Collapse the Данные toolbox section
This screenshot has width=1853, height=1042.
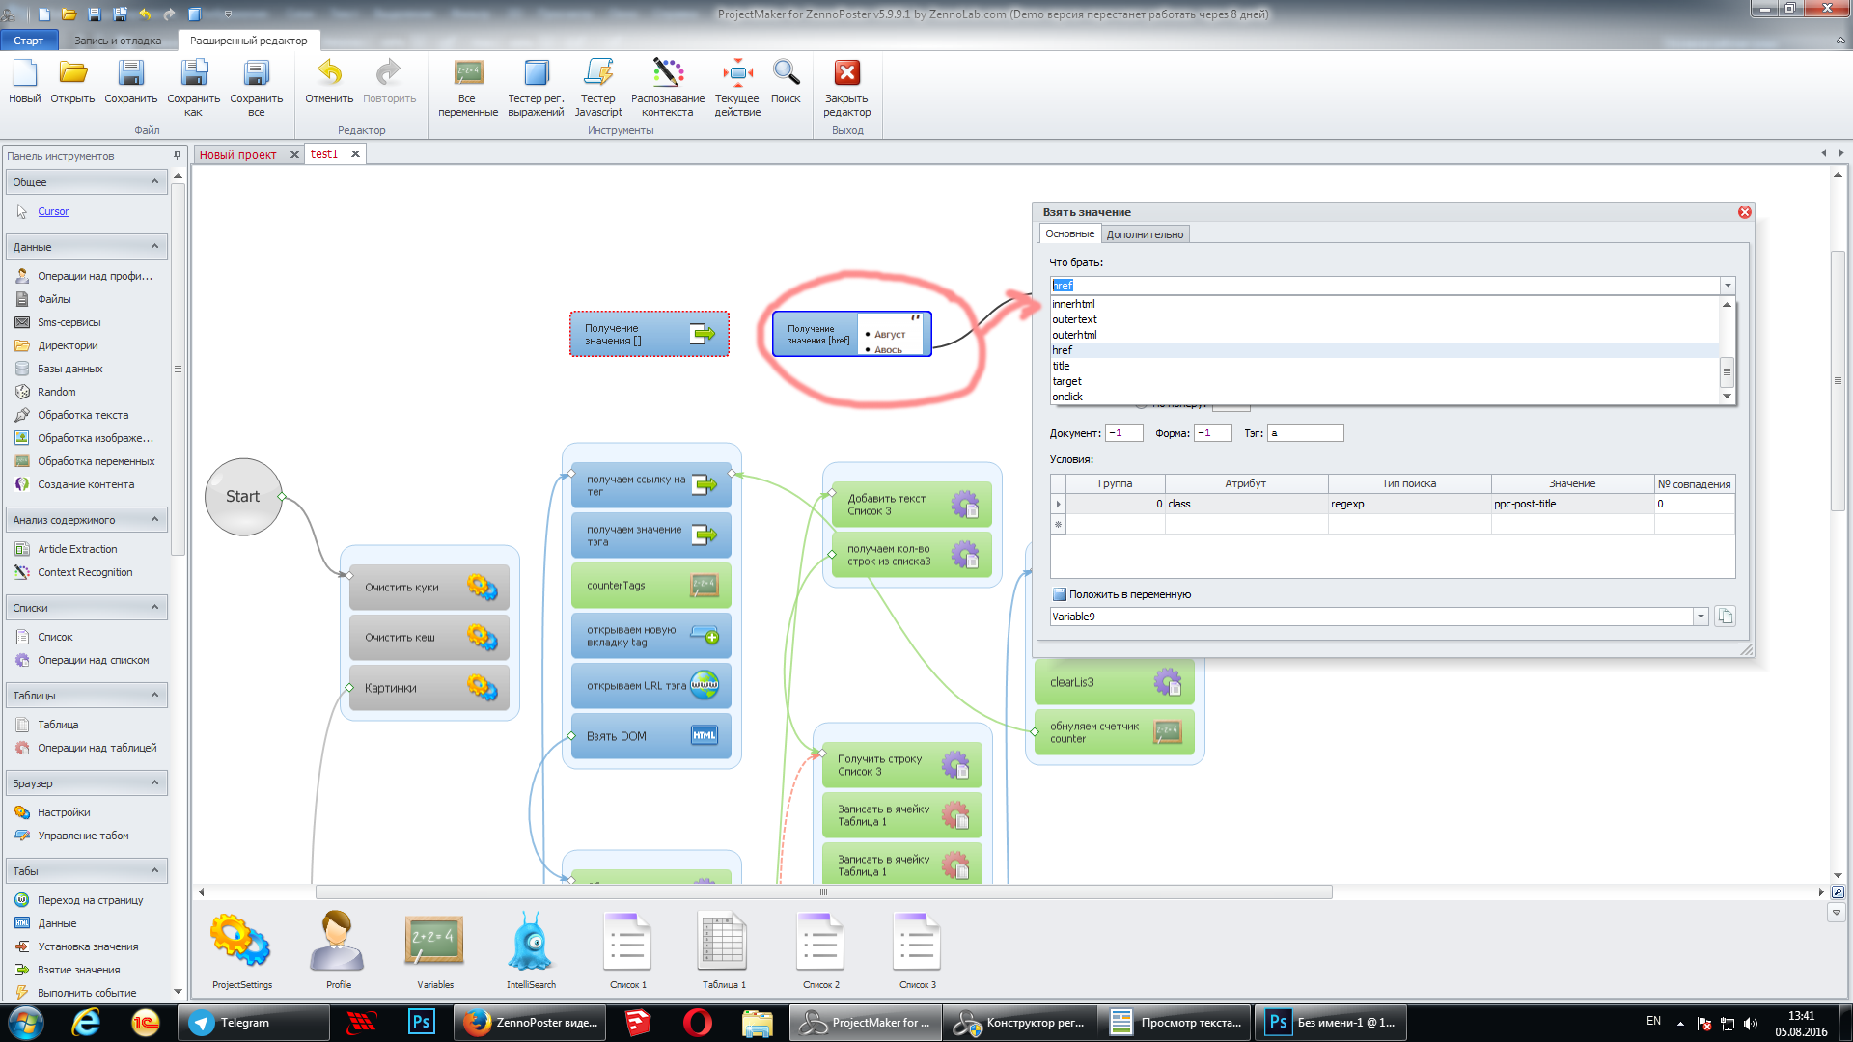coord(154,246)
